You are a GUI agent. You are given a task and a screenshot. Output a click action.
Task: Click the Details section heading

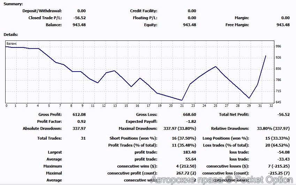[11, 35]
